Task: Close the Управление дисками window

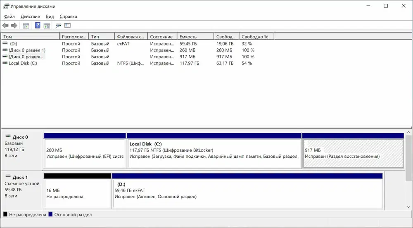Action: click(x=403, y=6)
